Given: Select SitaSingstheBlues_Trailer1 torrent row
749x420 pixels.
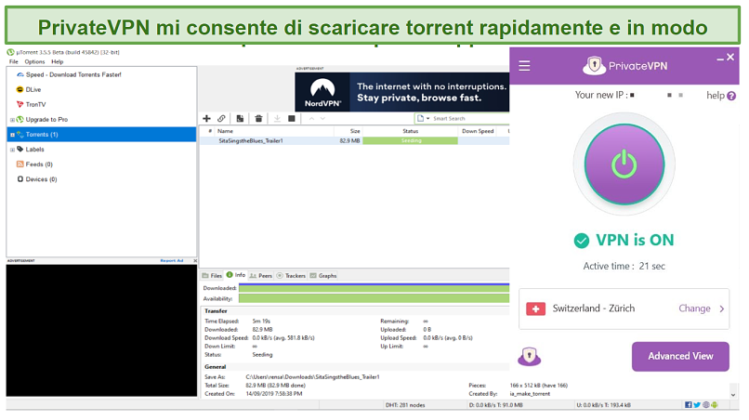Looking at the screenshot, I should (354, 141).
